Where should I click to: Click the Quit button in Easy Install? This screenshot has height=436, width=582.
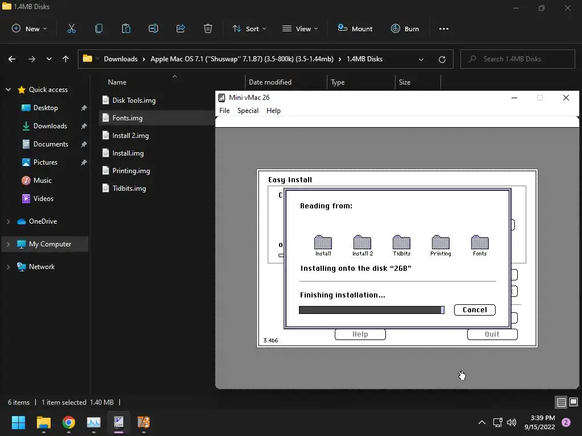pos(492,334)
